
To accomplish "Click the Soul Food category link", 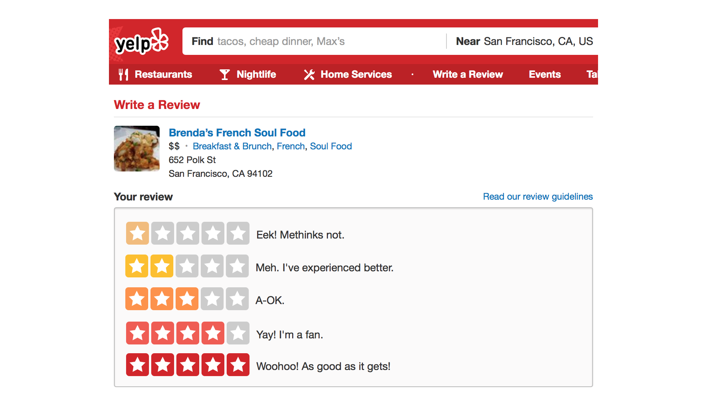I will [331, 146].
